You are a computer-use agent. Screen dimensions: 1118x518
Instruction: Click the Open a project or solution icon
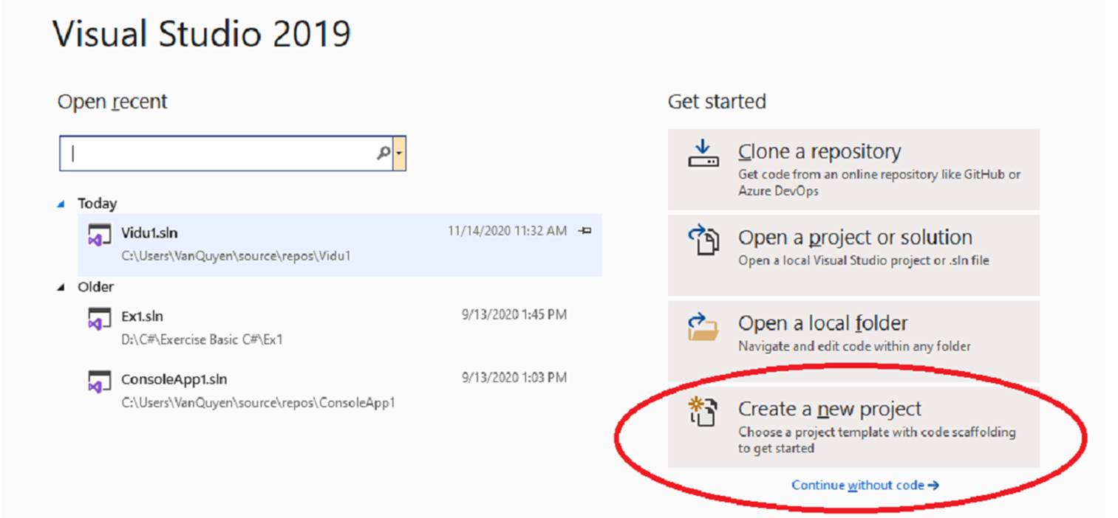[703, 239]
